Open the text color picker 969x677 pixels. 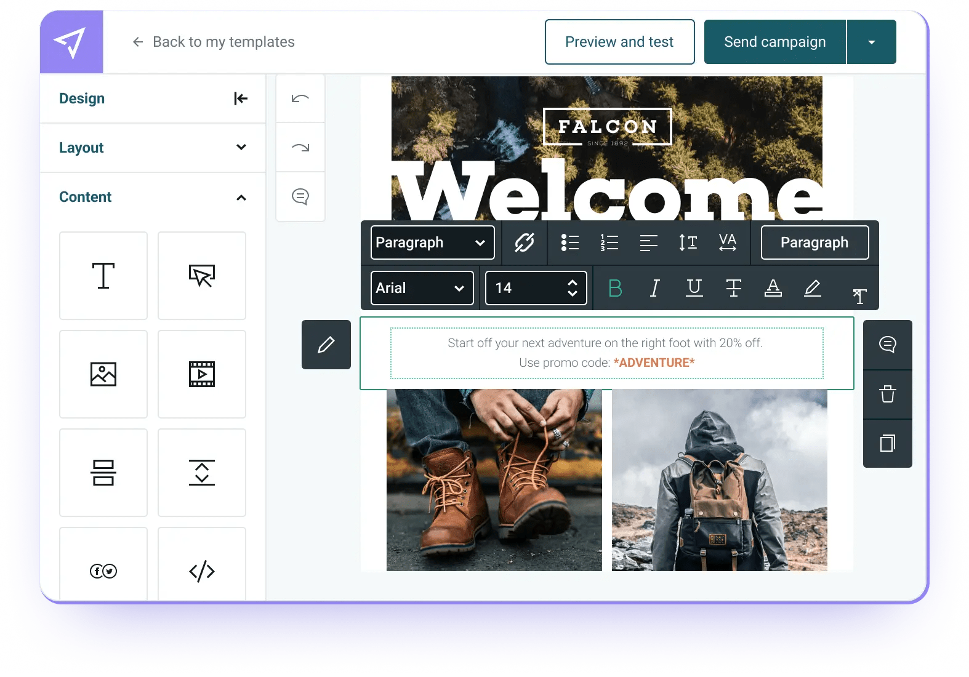coord(773,288)
